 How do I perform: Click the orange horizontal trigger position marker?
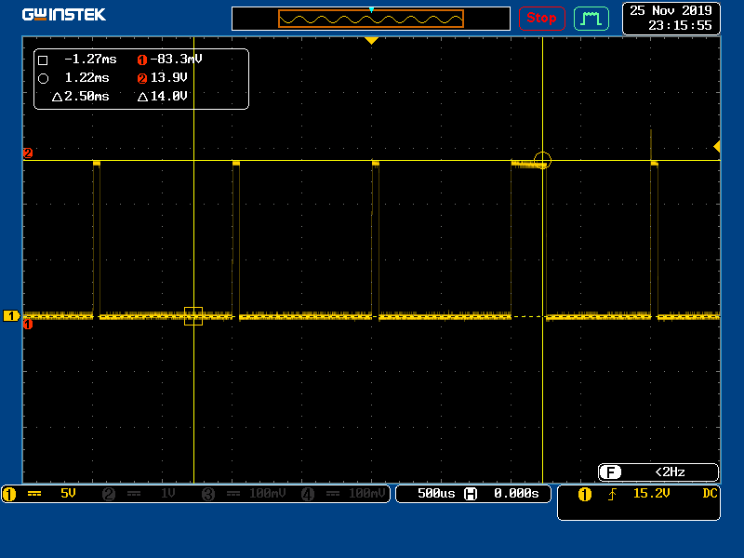tap(371, 41)
